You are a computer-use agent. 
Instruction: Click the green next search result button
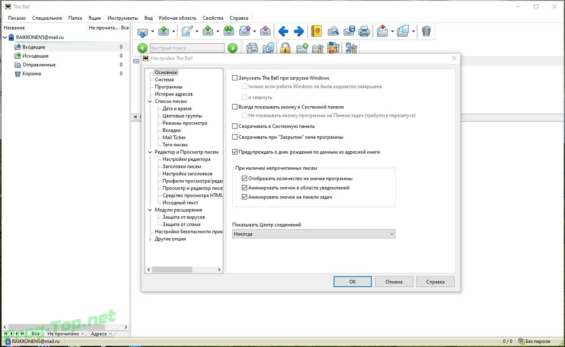(x=232, y=48)
